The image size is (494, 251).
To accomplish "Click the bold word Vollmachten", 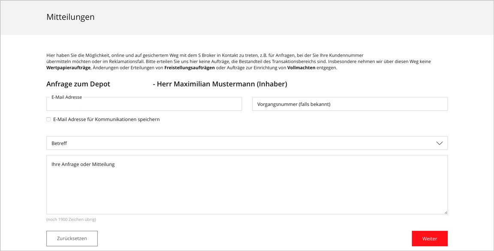I will click(301, 68).
